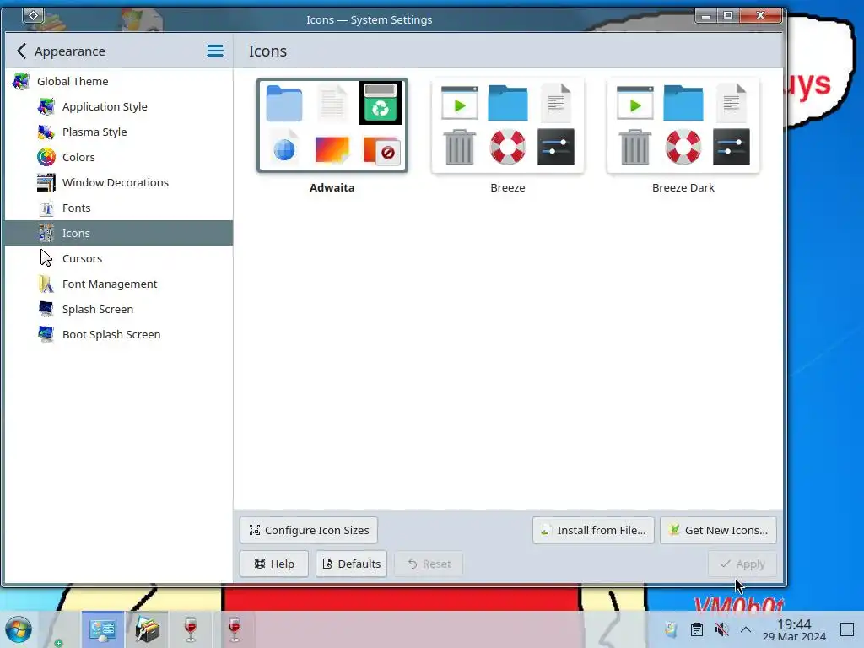The image size is (864, 648).
Task: Click Get New Icons button
Action: (x=719, y=530)
